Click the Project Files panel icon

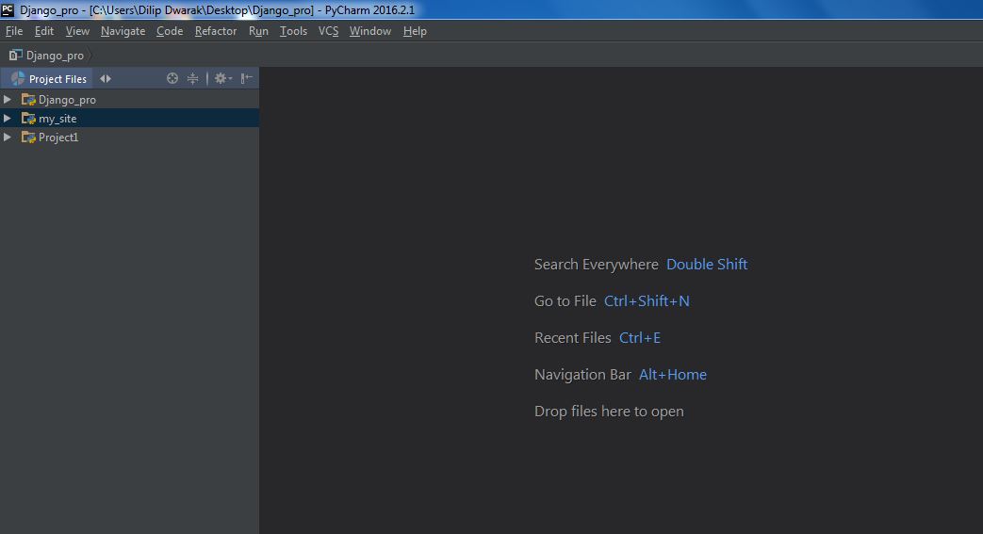tap(18, 78)
